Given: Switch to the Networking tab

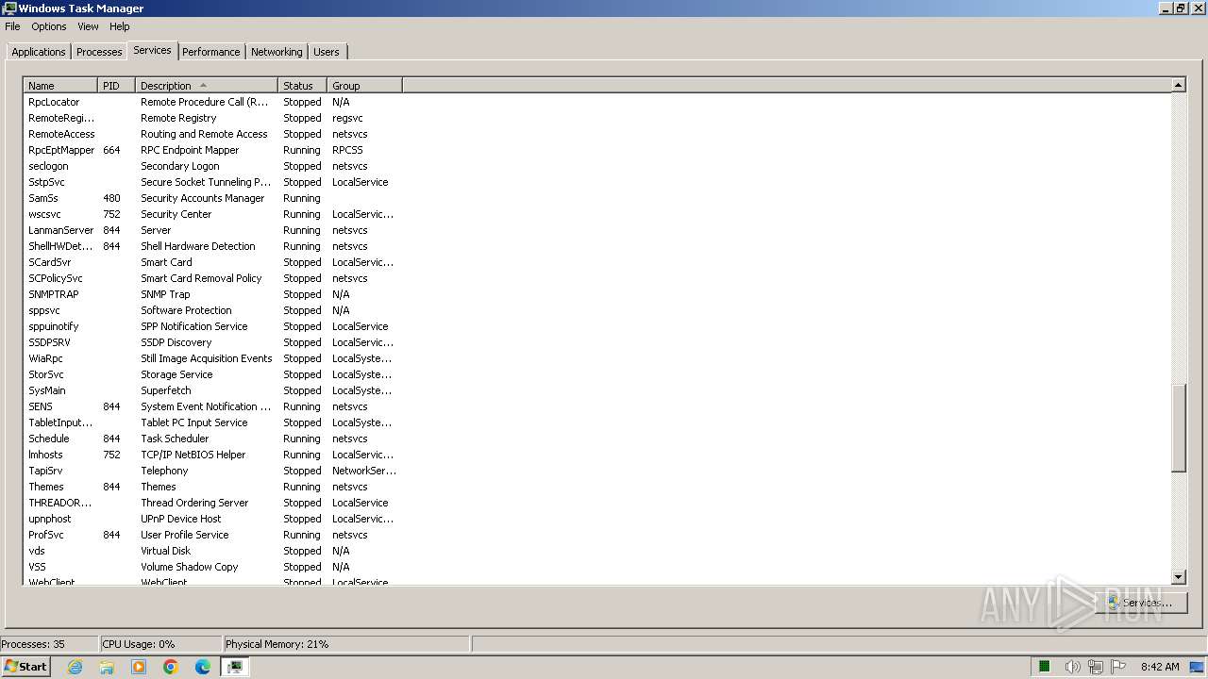Looking at the screenshot, I should [x=277, y=52].
